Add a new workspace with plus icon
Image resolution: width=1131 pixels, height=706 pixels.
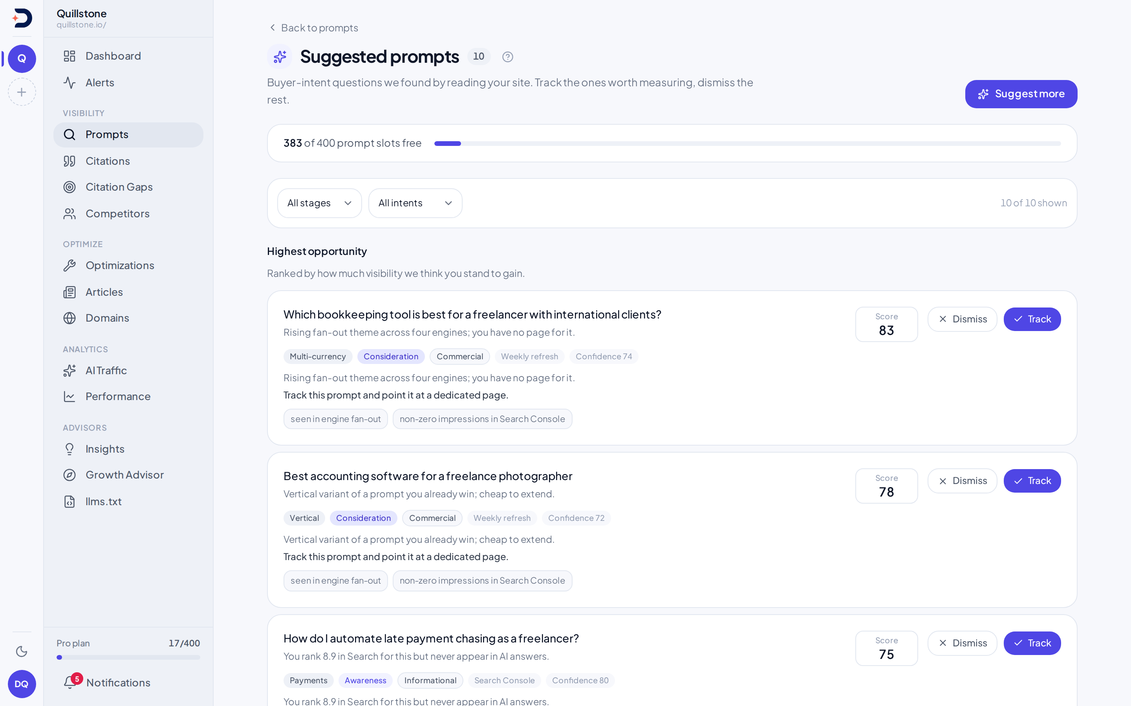click(x=22, y=92)
